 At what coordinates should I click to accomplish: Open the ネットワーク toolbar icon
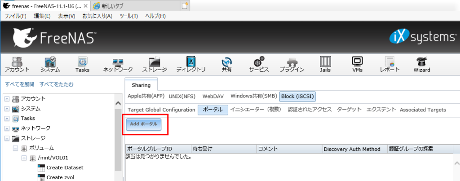[x=118, y=64]
